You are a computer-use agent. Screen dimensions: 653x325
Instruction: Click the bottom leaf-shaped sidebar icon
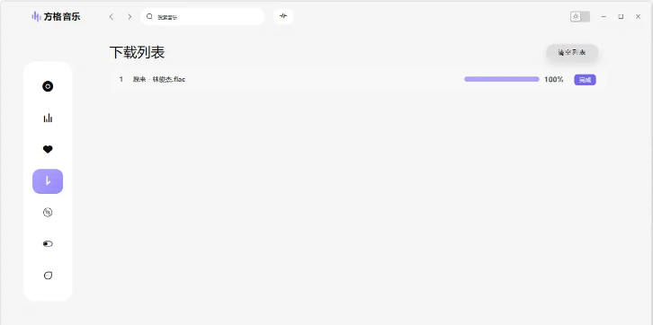click(48, 275)
